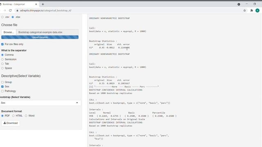Check the Group variable checkbox

2,82
